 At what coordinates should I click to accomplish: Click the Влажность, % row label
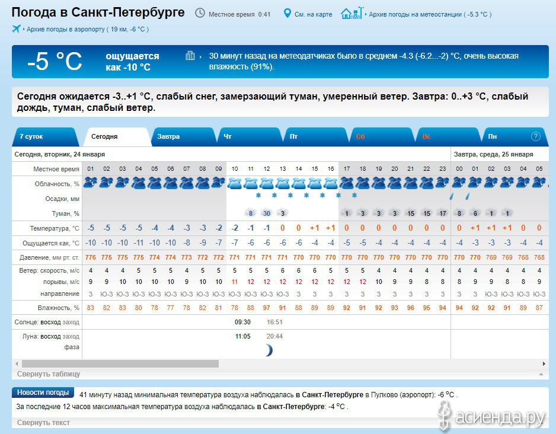pyautogui.click(x=59, y=308)
